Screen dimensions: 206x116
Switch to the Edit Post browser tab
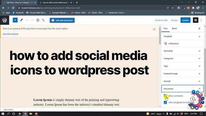tap(20, 3)
